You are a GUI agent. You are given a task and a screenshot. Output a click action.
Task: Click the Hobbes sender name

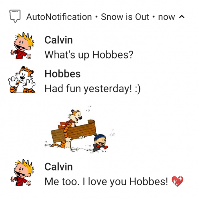tap(62, 74)
